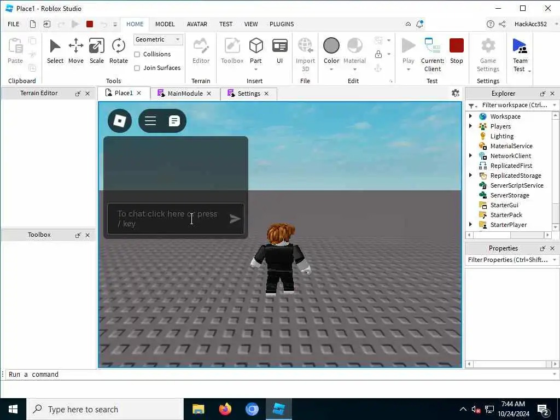Open the Part dropdown arrow
The width and height of the screenshot is (560, 420).
256,69
